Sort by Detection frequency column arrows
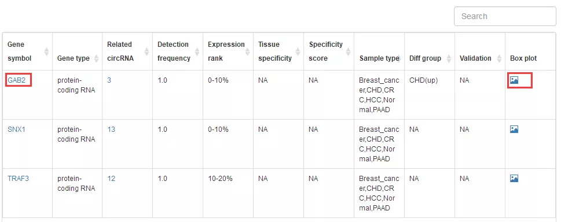Image resolution: width=561 pixels, height=222 pixels. point(197,52)
